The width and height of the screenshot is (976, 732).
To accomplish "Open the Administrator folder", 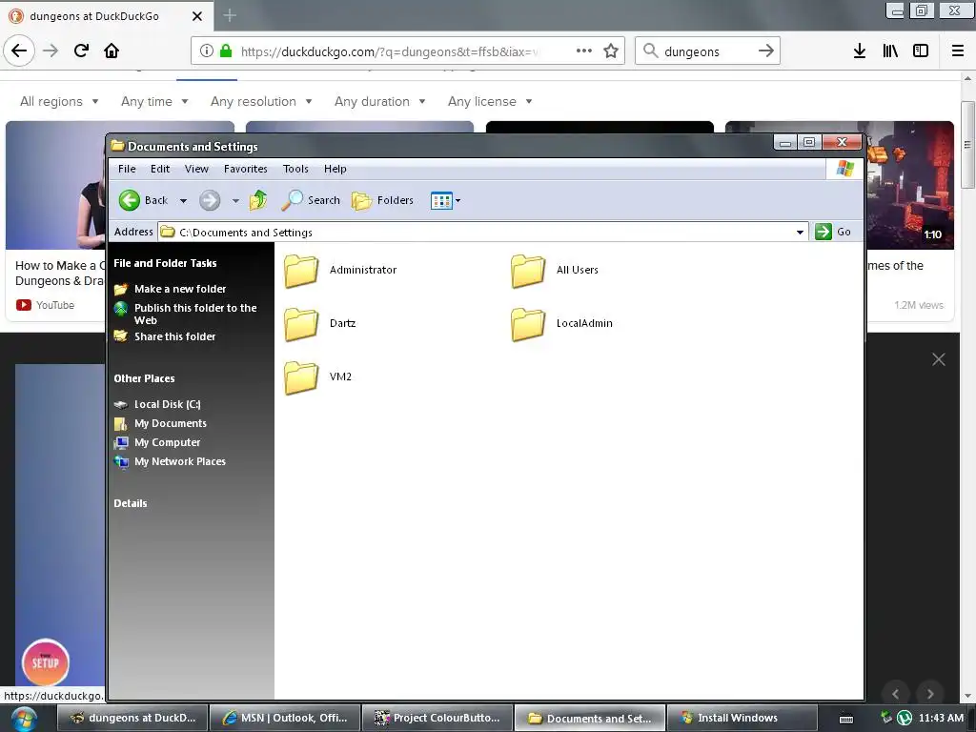I will (x=340, y=270).
